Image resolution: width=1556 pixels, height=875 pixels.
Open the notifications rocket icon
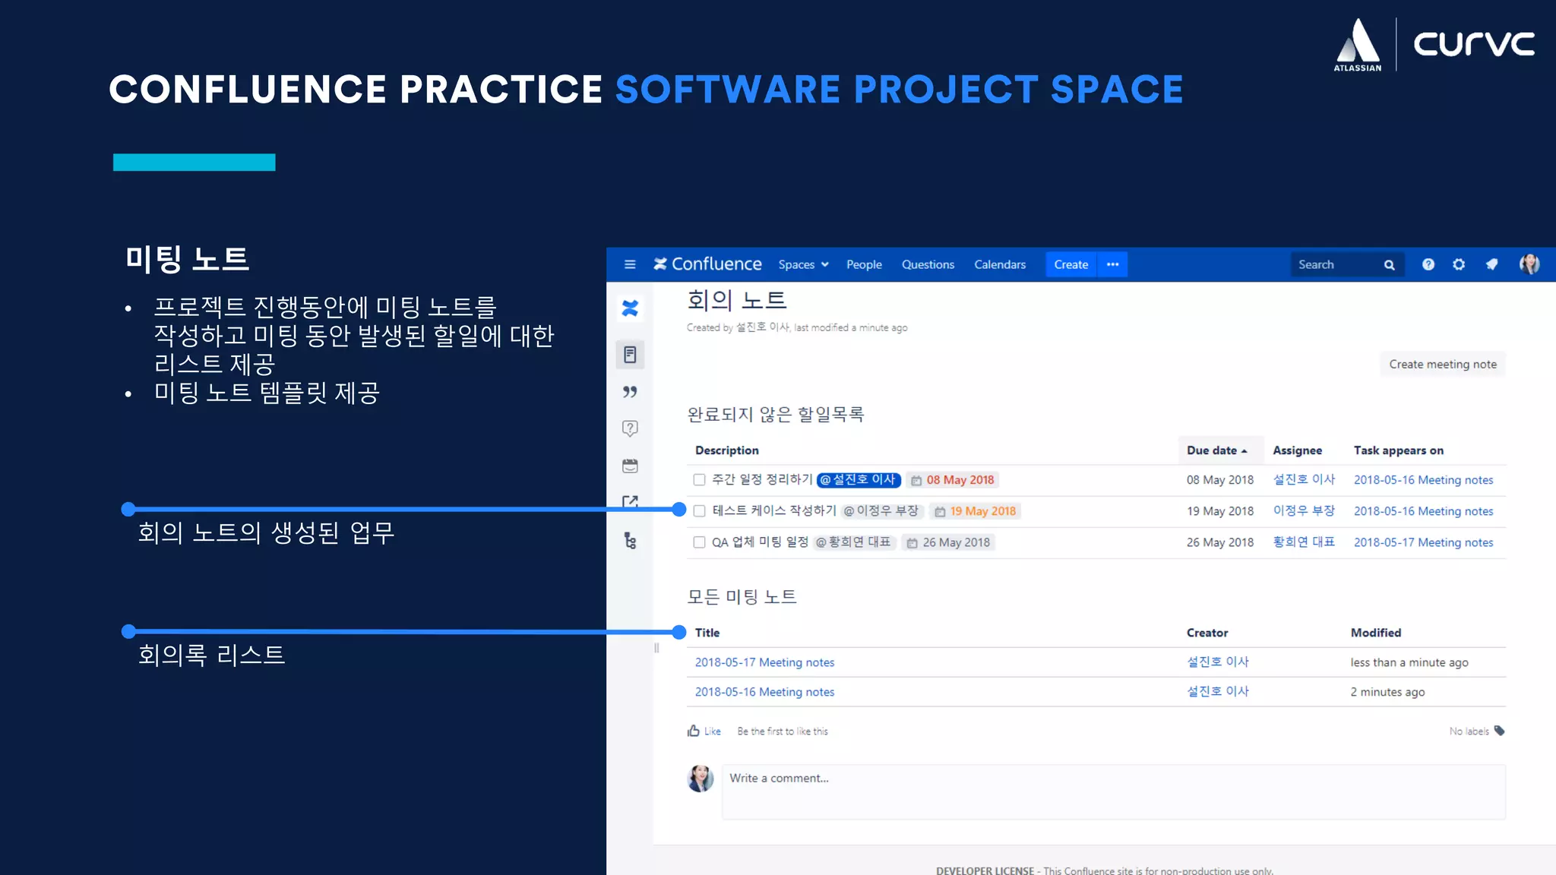coord(1492,264)
